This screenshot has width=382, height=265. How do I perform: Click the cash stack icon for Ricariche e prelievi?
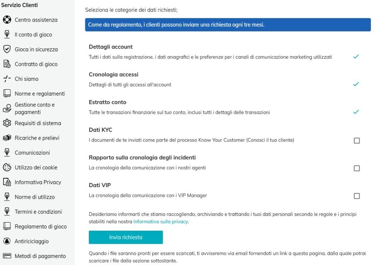click(7, 138)
